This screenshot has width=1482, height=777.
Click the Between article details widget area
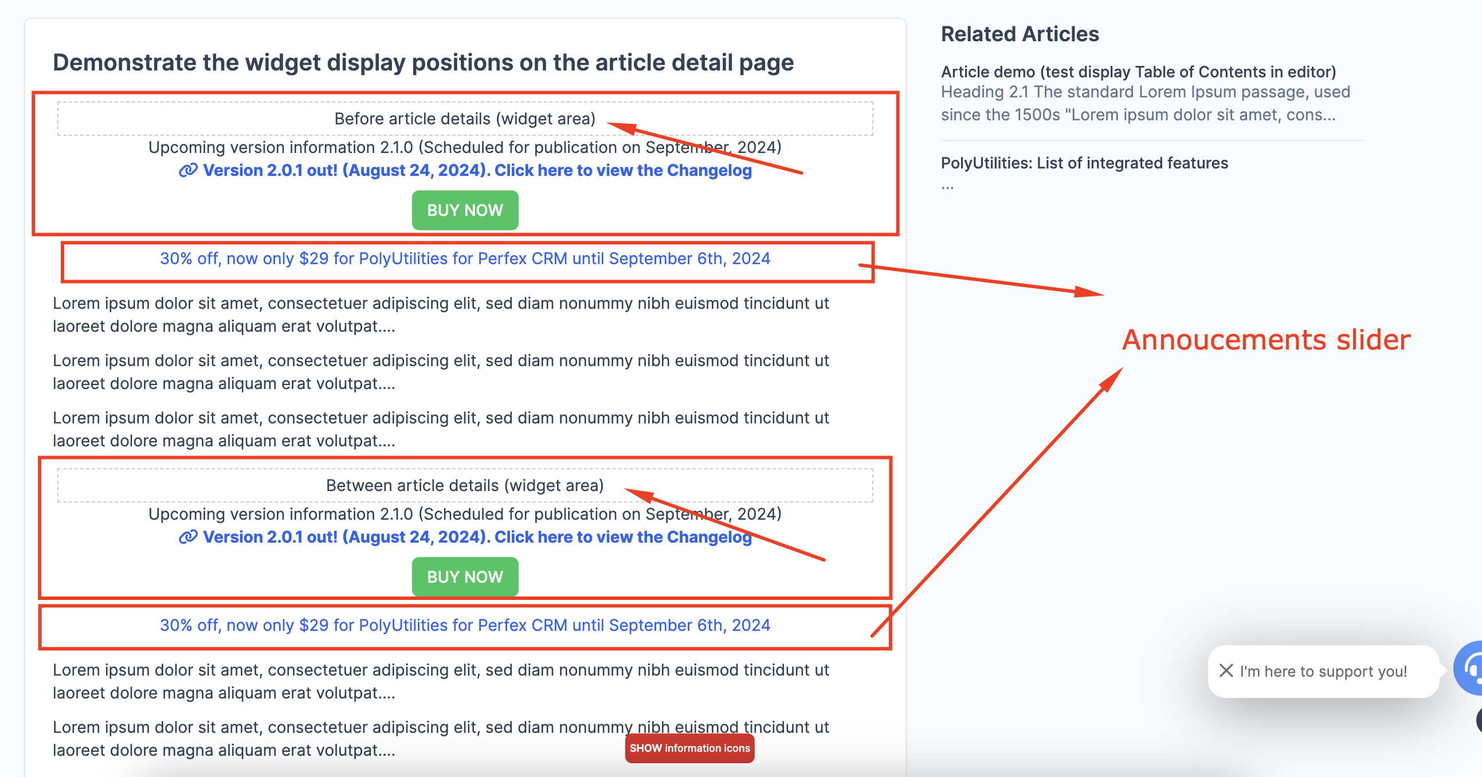465,485
